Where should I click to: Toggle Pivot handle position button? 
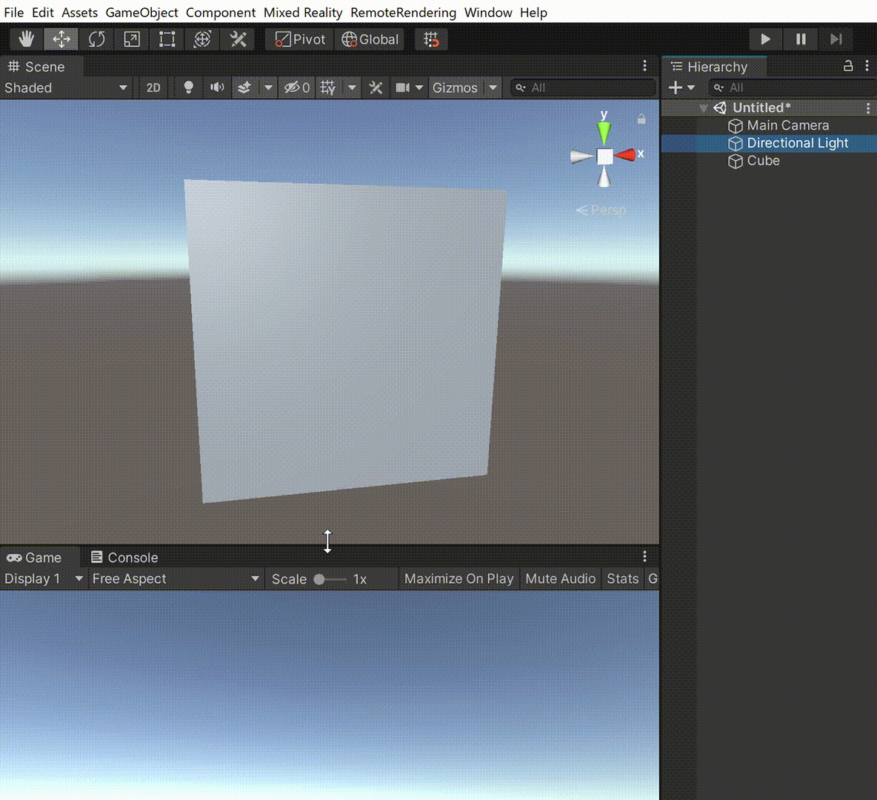[300, 39]
